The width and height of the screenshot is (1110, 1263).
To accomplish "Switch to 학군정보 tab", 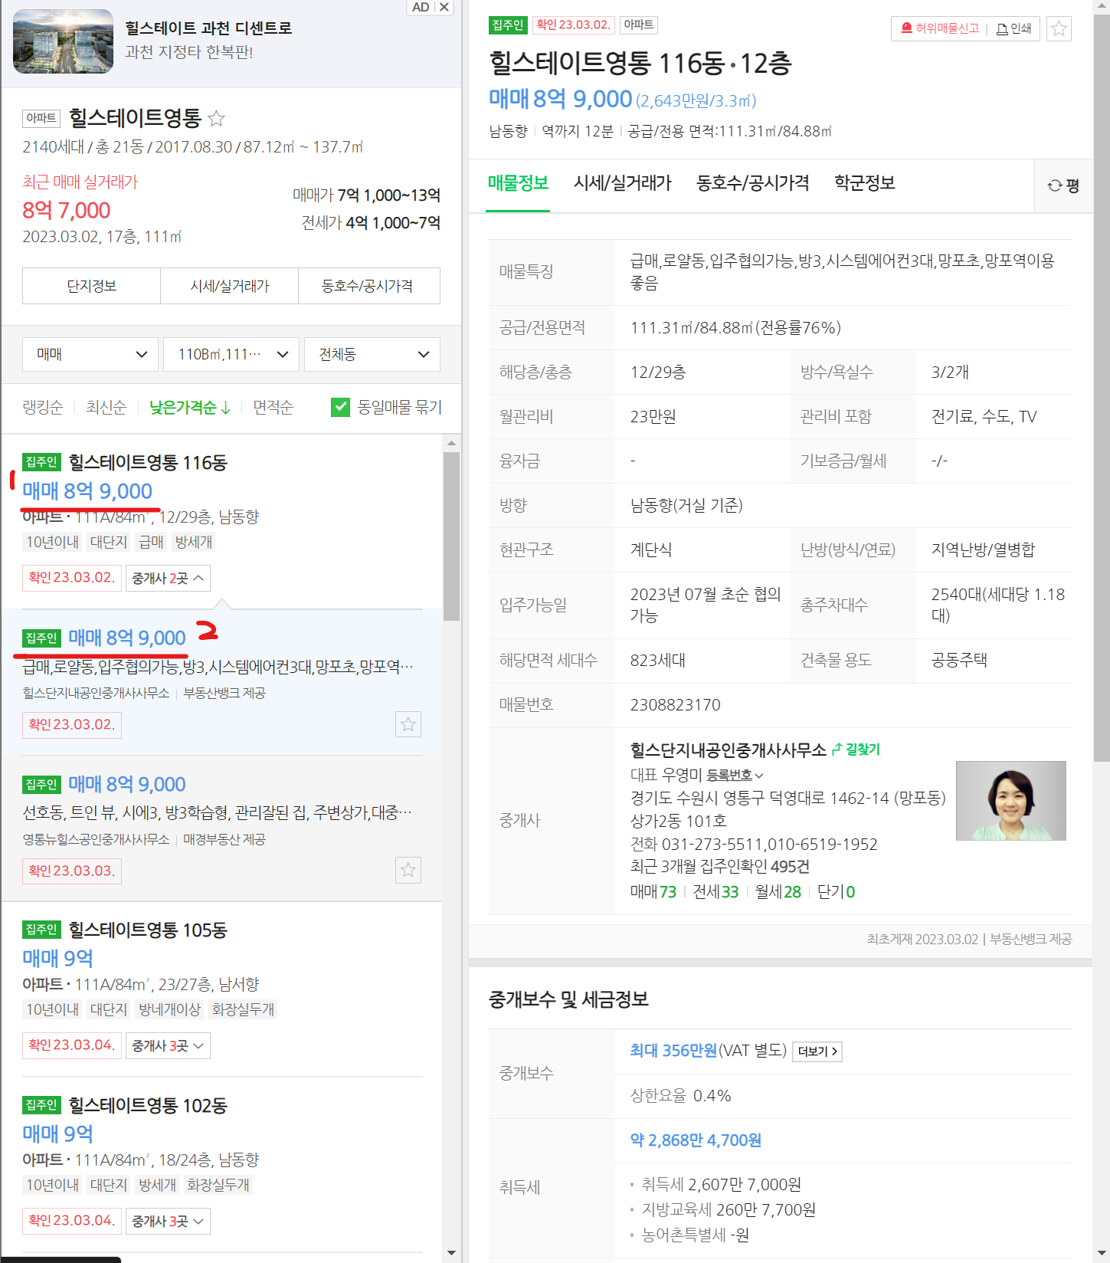I will [x=865, y=183].
